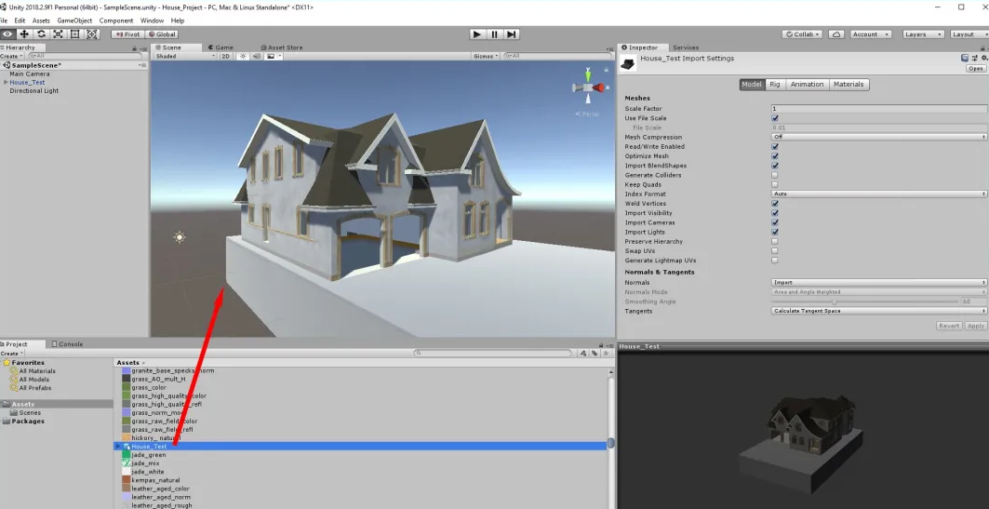This screenshot has height=509, width=989.
Task: Click the House_Test model icon in Inspector header
Action: [628, 63]
